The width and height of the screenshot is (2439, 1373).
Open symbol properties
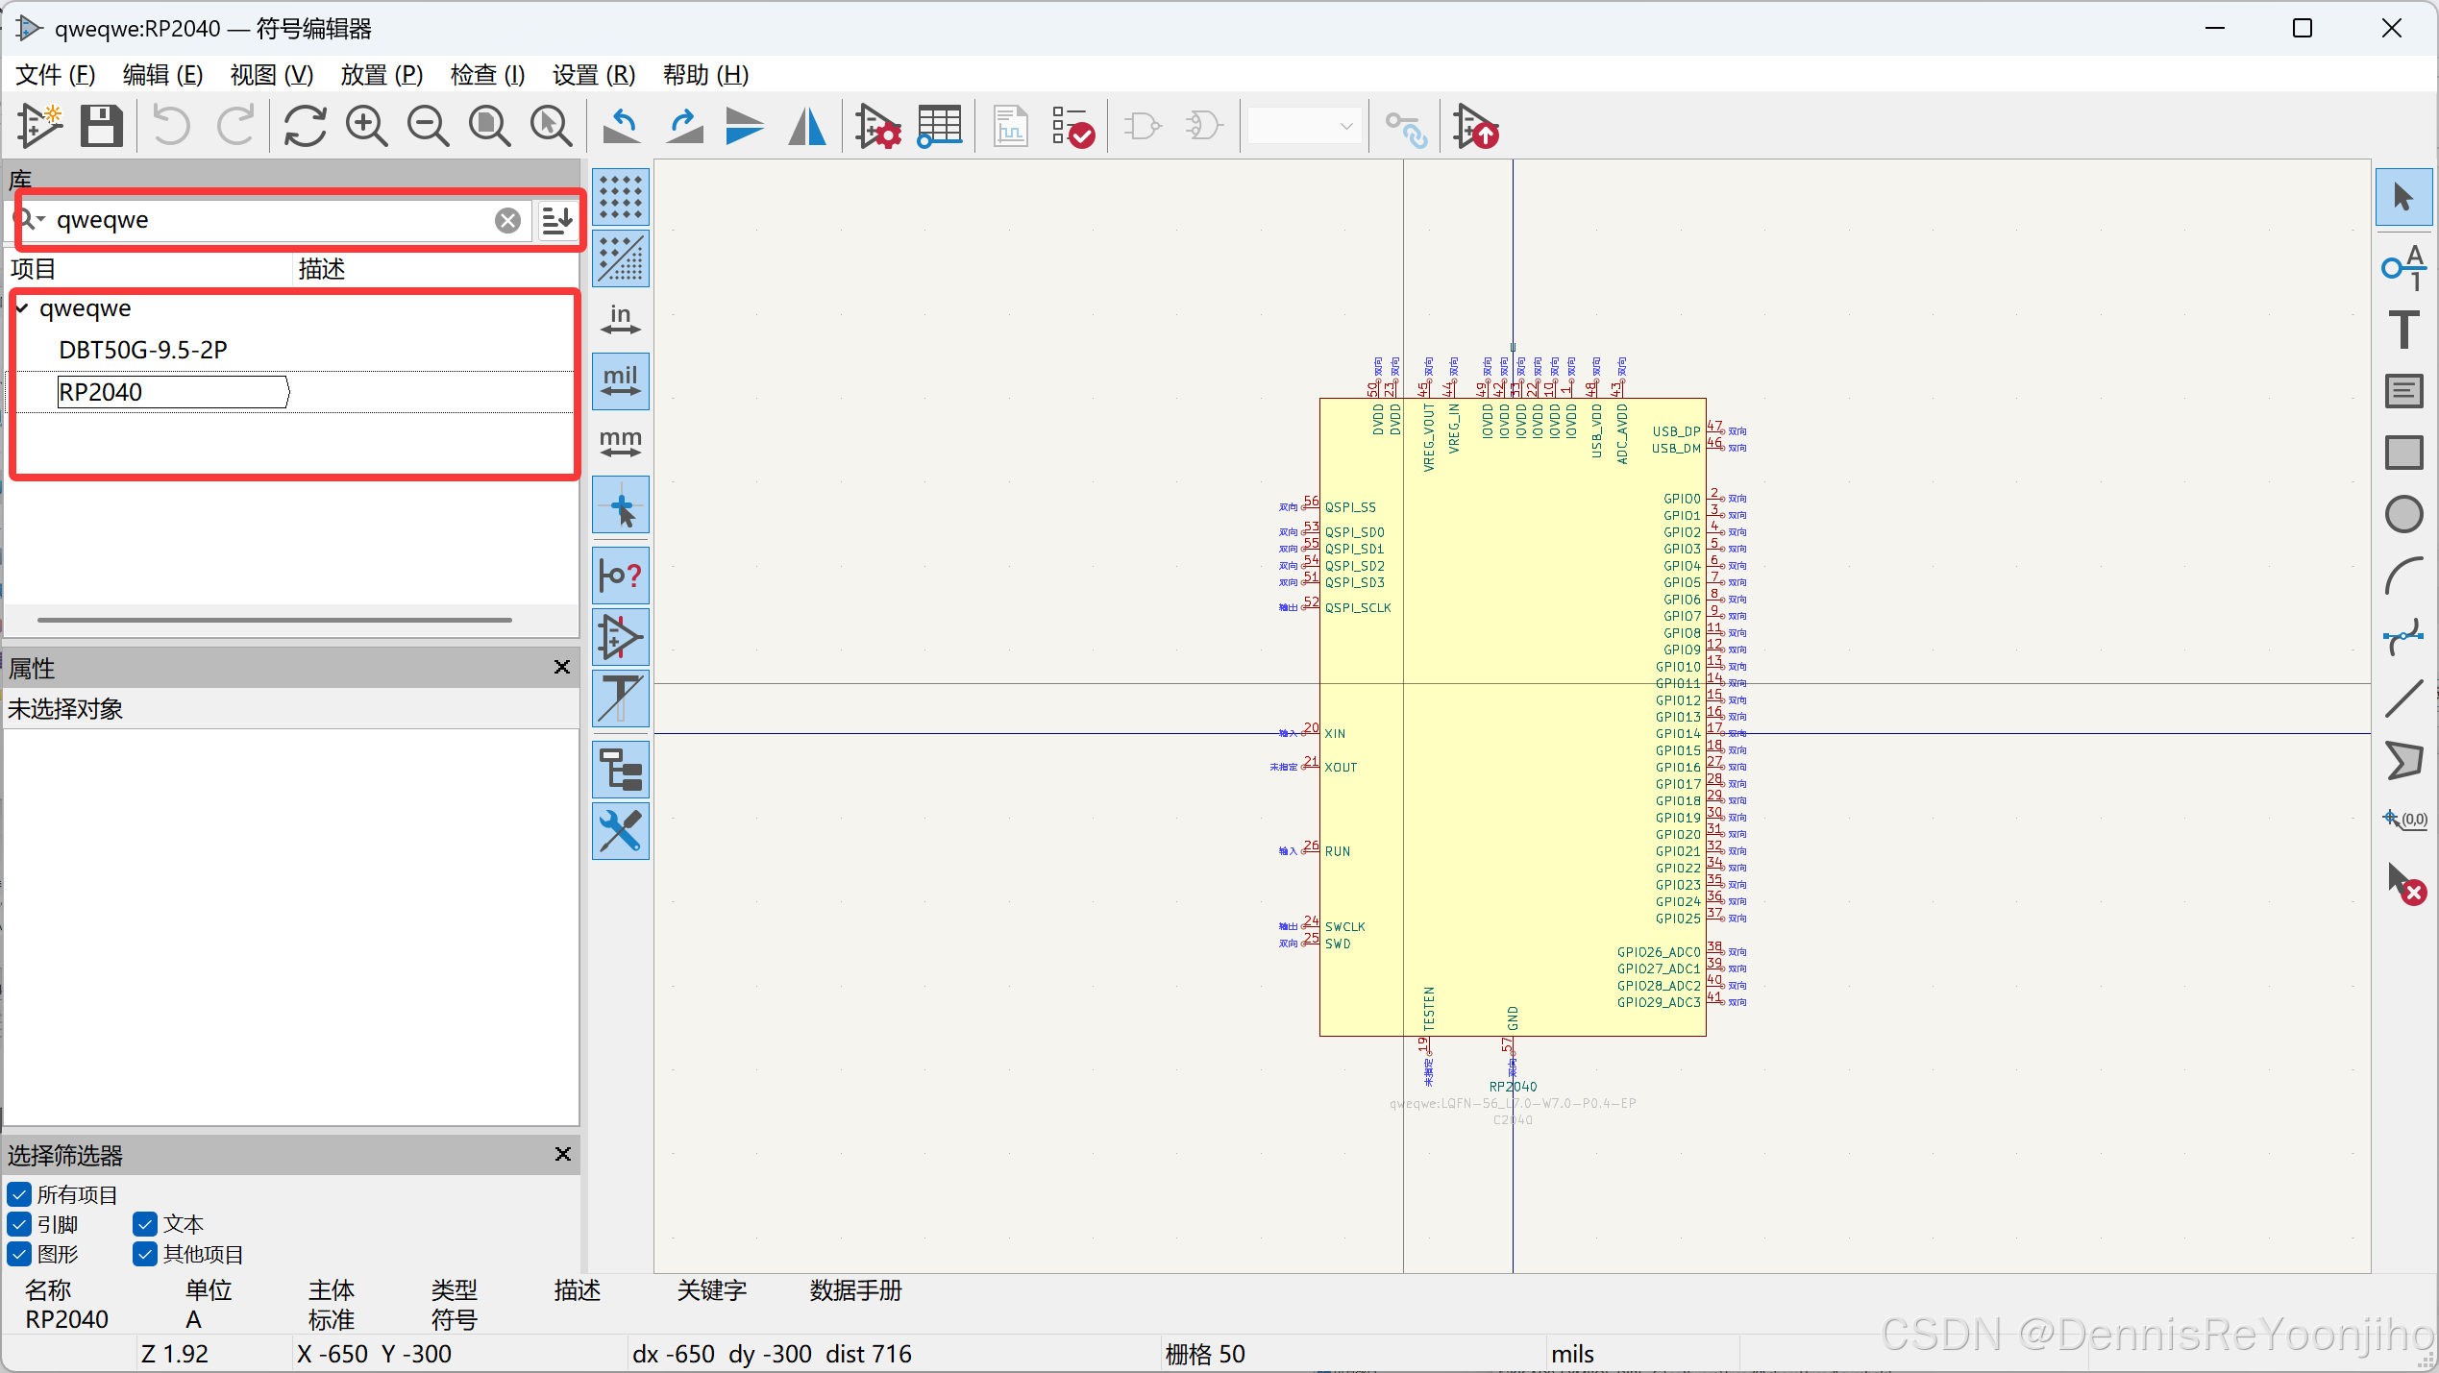click(878, 126)
